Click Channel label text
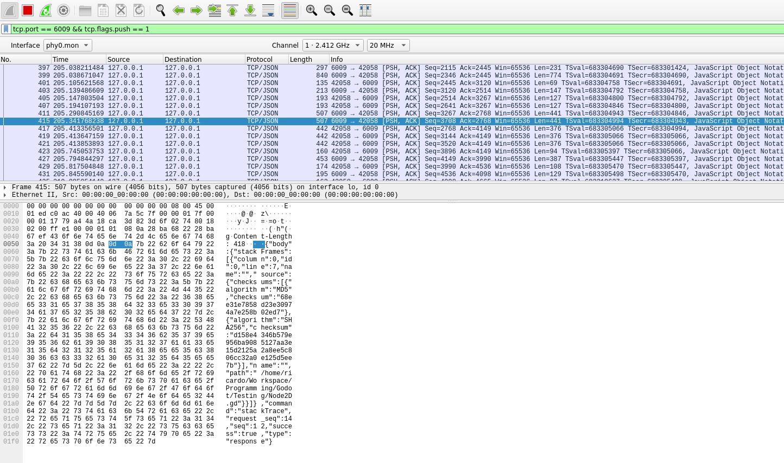Image resolution: width=784 pixels, height=463 pixels. pos(285,46)
